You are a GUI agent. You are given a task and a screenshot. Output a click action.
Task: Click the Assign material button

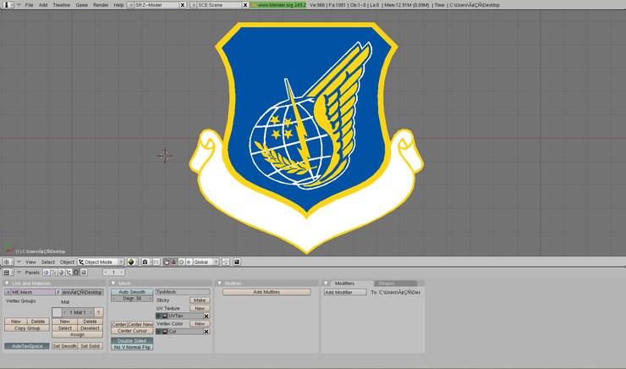click(78, 334)
